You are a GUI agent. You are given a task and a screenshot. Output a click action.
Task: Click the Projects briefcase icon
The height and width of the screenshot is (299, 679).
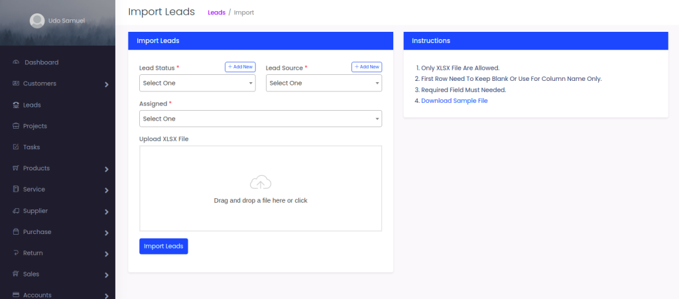(x=16, y=126)
